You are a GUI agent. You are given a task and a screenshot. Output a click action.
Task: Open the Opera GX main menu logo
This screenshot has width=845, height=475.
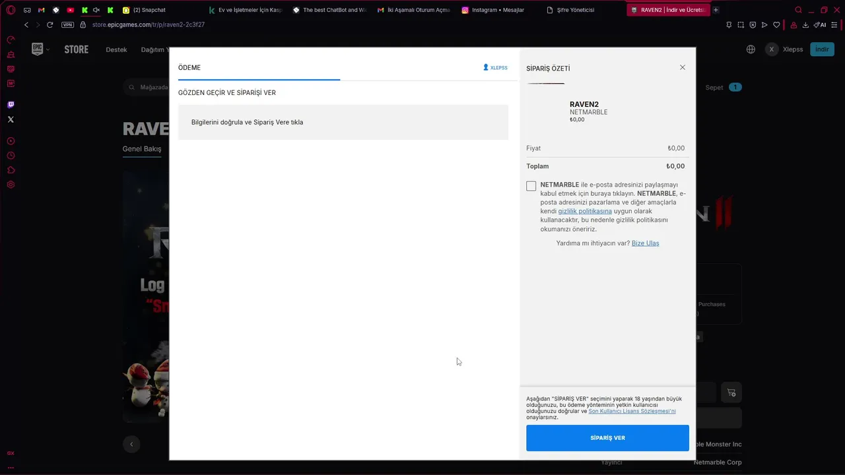(11, 10)
